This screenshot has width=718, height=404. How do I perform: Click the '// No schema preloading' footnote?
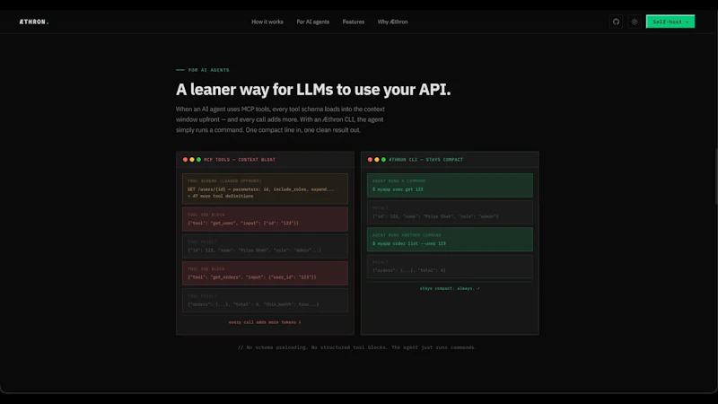pos(357,347)
